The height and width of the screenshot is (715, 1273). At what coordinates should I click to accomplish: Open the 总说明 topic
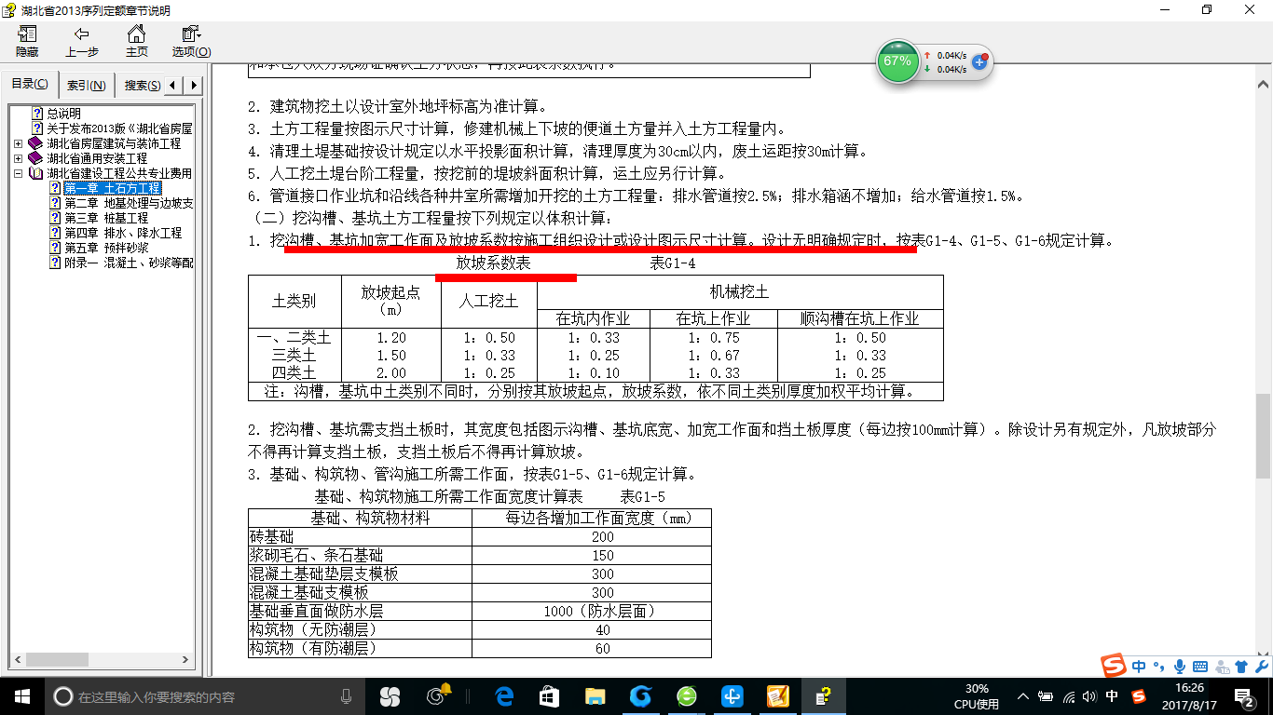pos(63,114)
